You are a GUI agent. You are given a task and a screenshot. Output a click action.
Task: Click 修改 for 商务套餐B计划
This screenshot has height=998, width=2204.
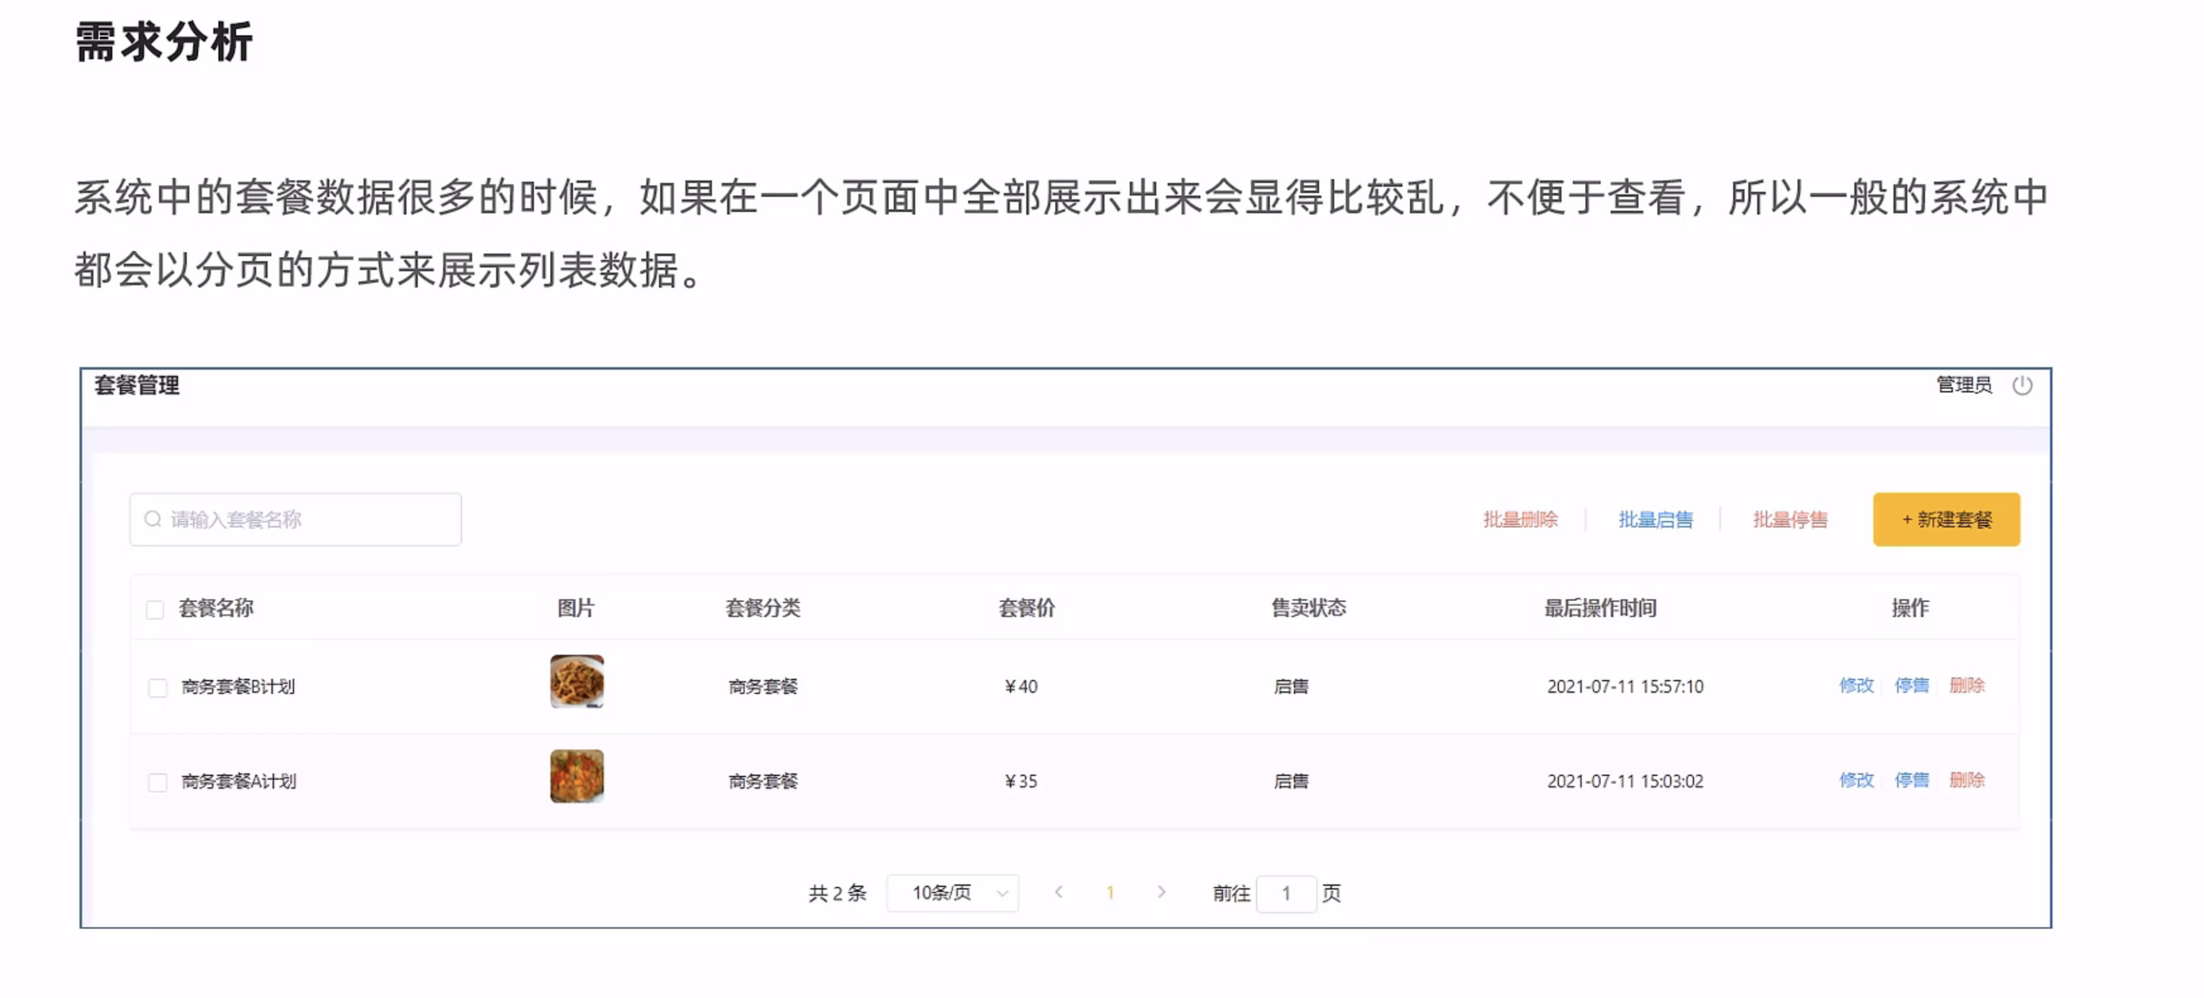[x=1856, y=685]
